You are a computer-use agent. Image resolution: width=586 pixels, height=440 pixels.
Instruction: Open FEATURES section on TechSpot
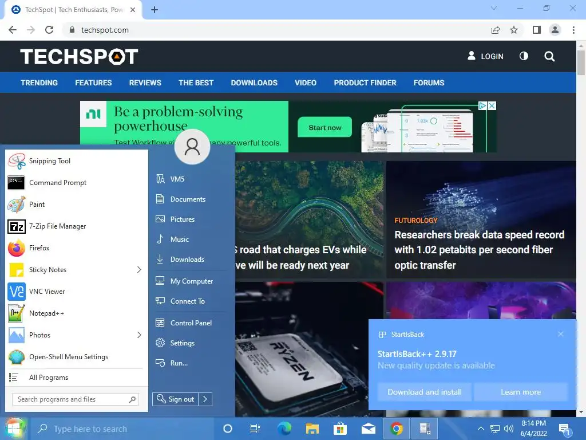coord(93,82)
